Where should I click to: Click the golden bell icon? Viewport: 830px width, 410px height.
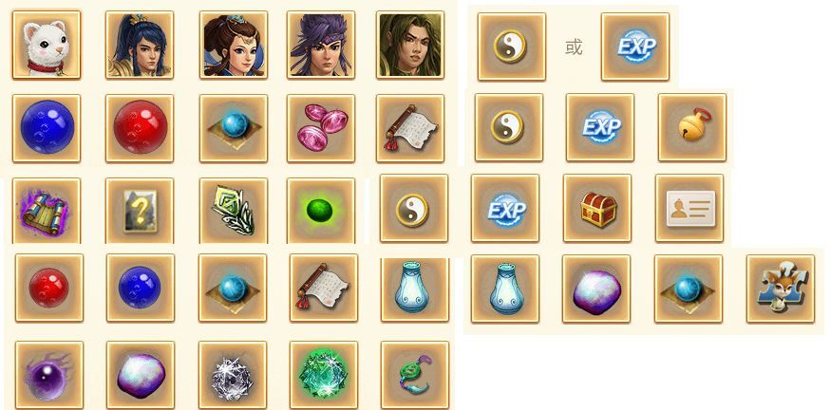tap(692, 127)
